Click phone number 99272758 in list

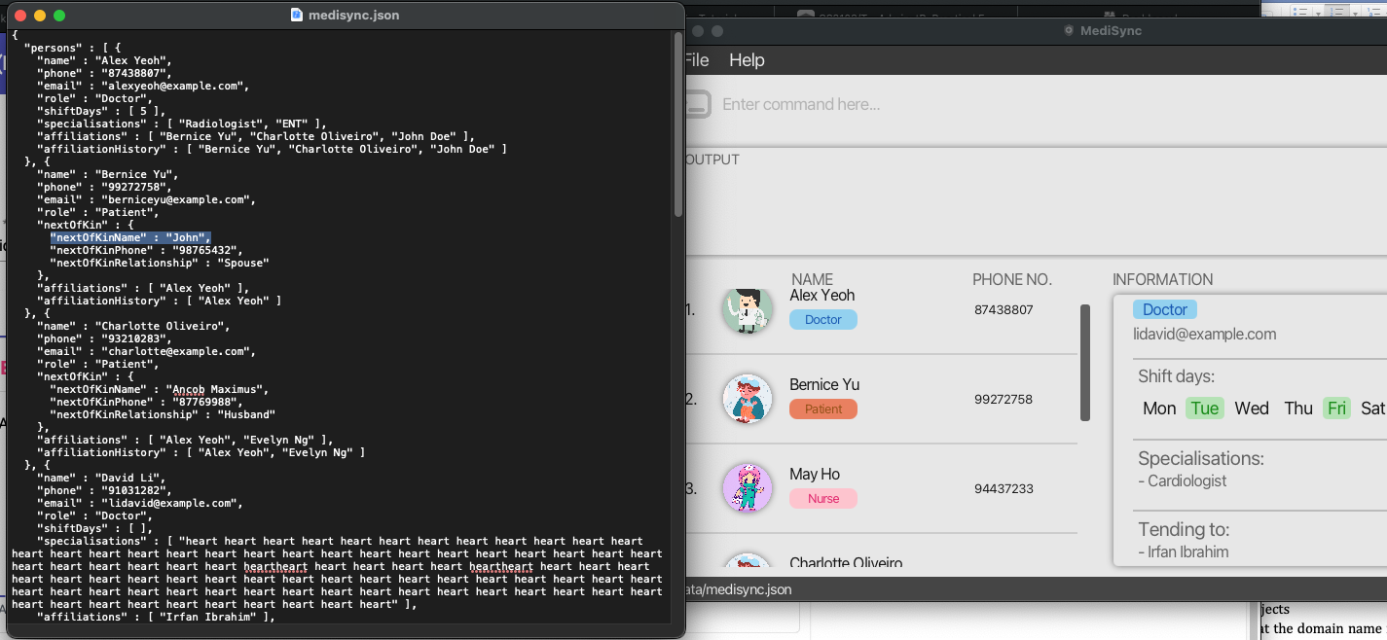pyautogui.click(x=1004, y=399)
